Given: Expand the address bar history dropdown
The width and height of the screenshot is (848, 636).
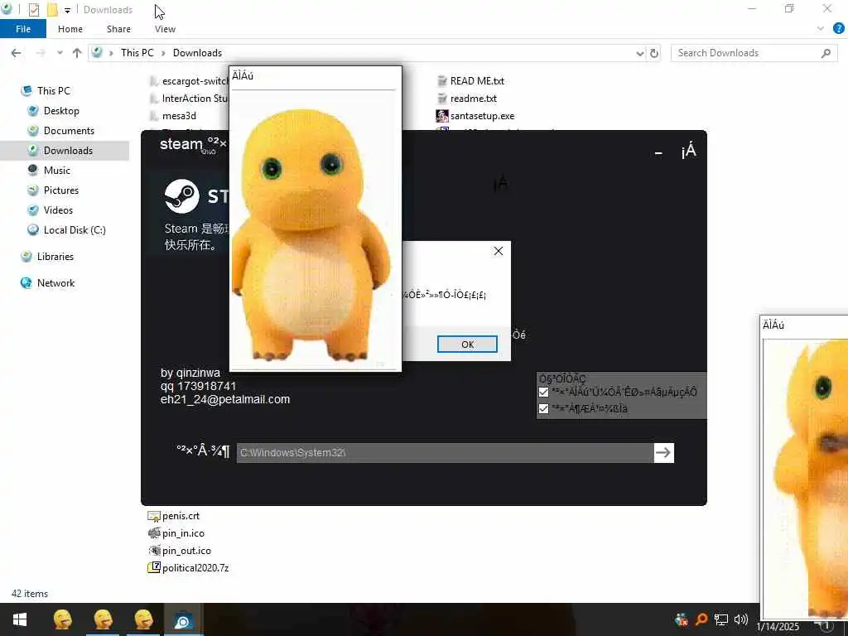Looking at the screenshot, I should [640, 53].
